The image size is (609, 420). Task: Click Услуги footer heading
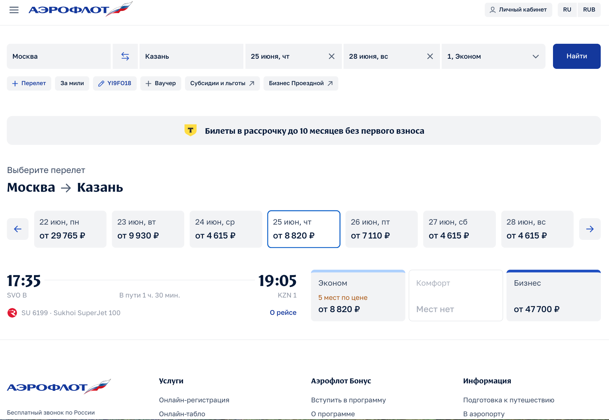(x=171, y=381)
